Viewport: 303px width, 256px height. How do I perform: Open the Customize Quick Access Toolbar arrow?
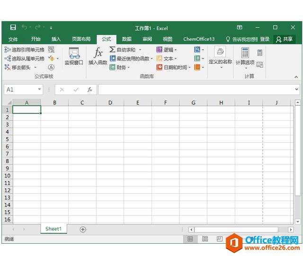(x=51, y=28)
